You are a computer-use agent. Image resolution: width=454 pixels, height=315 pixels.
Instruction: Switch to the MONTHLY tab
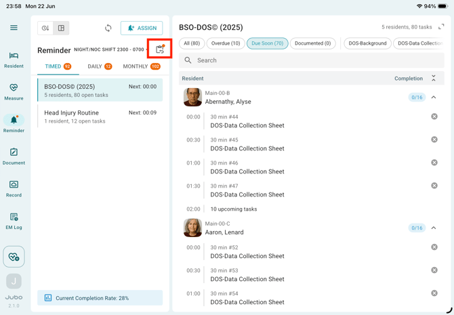[x=142, y=66]
